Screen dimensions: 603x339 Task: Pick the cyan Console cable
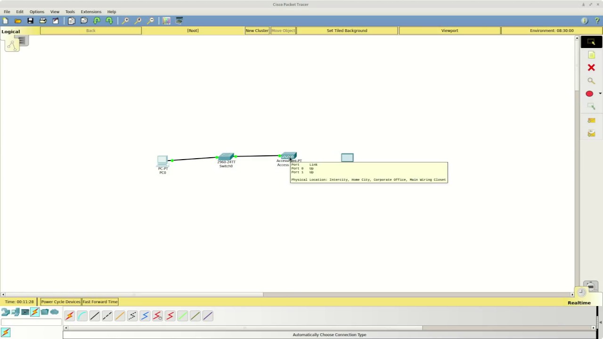tap(82, 316)
